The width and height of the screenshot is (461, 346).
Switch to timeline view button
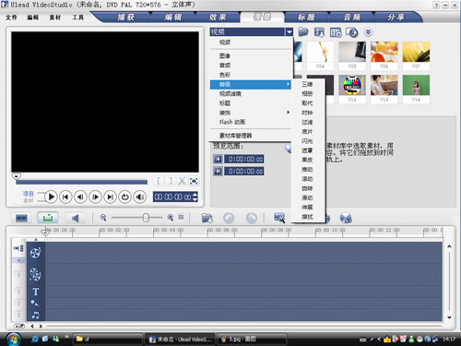click(48, 218)
